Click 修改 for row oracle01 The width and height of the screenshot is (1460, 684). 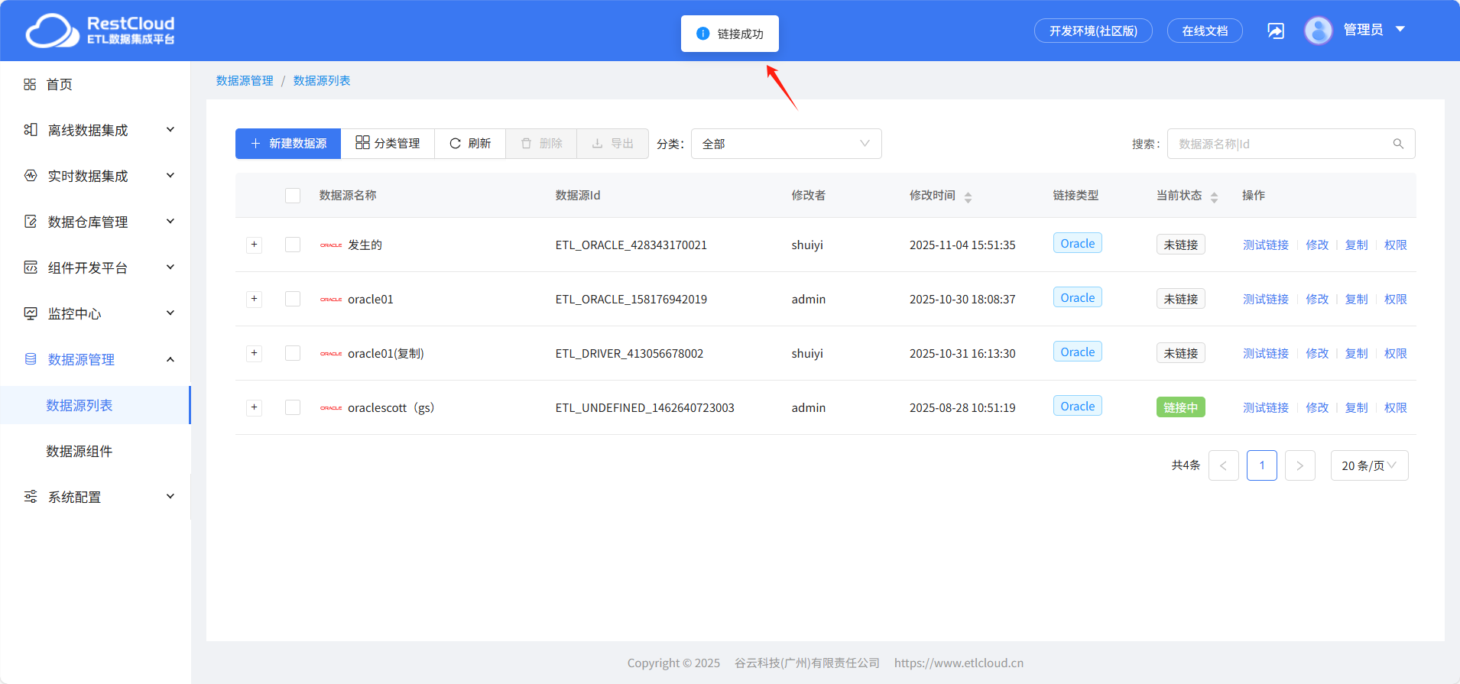click(x=1317, y=299)
